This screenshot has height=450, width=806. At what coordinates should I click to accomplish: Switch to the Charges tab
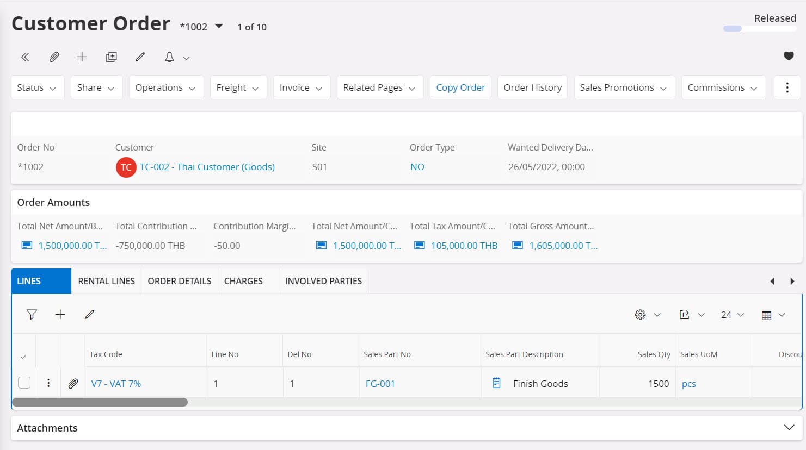coord(243,281)
